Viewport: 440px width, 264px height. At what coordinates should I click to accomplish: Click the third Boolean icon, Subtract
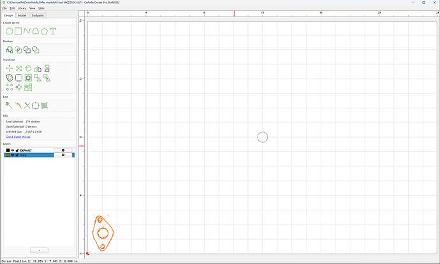coord(27,50)
